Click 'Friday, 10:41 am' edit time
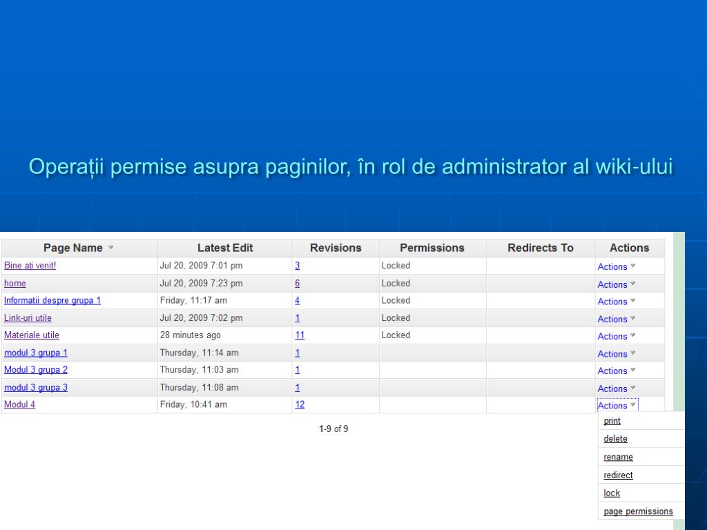Image resolution: width=707 pixels, height=530 pixels. click(193, 404)
